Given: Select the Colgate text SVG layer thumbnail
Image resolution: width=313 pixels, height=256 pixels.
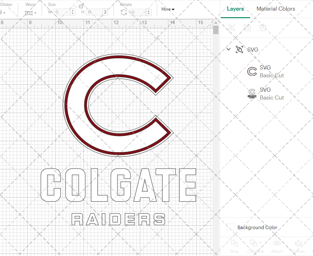Looking at the screenshot, I should (252, 94).
